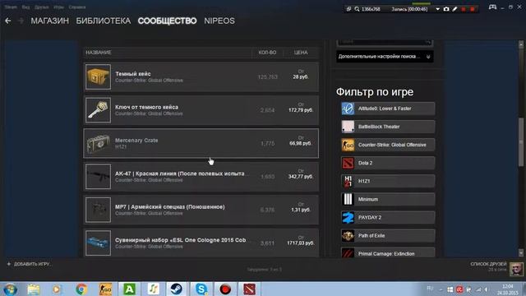The height and width of the screenshot is (296, 526).
Task: Click the ESL souvenir package thumbnail
Action: [x=98, y=243]
